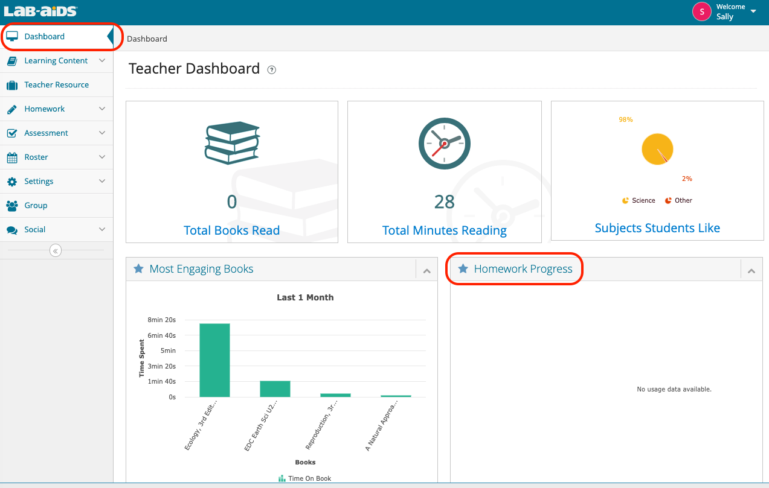Click the clock icon above Total Minutes Reading
The width and height of the screenshot is (769, 488).
[444, 144]
